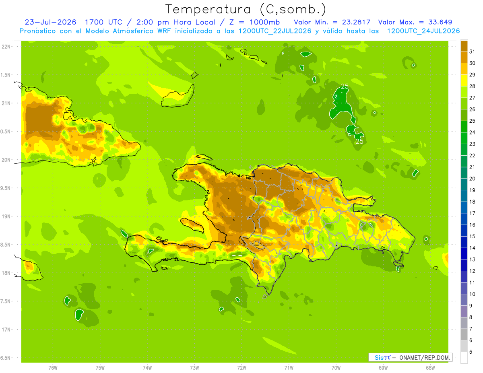Image resolution: width=483 pixels, height=373 pixels.
Task: Click the '74W' longitude label
Action: coord(147,367)
